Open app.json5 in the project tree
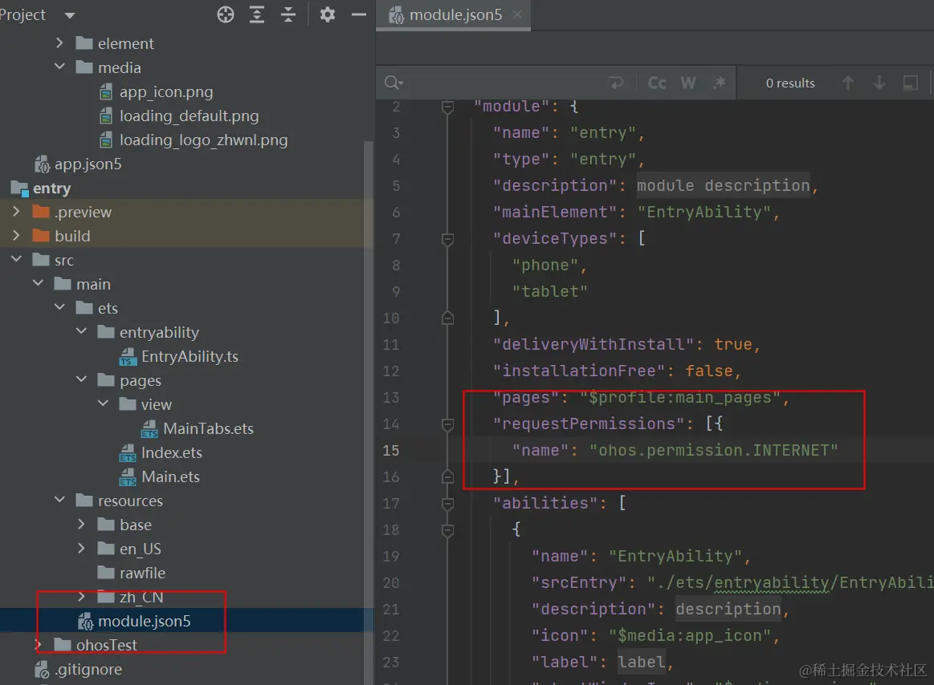This screenshot has height=685, width=934. click(88, 164)
